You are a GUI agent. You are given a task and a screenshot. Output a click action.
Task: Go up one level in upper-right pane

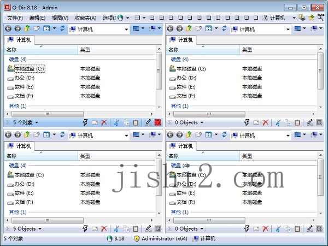[x=189, y=28]
